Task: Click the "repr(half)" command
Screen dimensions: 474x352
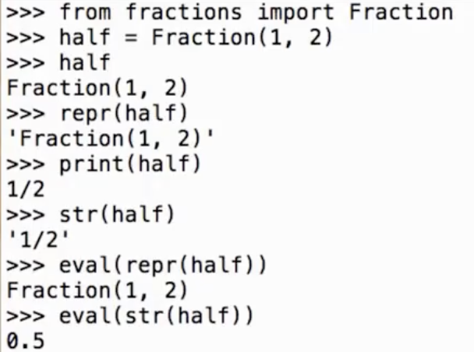Action: [x=125, y=114]
